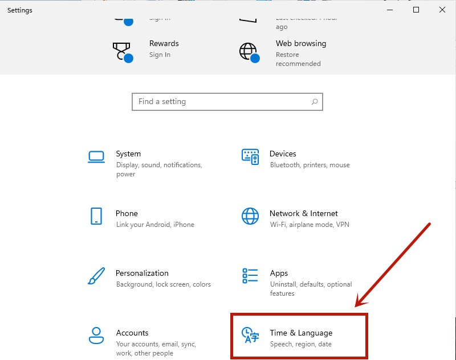
Task: Open Apps settings
Action: click(282, 273)
